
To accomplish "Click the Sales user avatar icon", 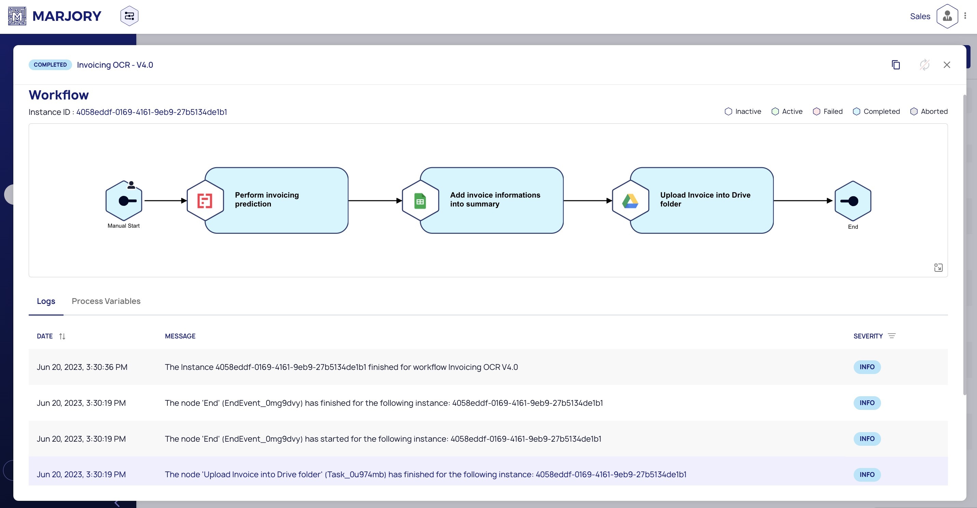I will point(947,16).
